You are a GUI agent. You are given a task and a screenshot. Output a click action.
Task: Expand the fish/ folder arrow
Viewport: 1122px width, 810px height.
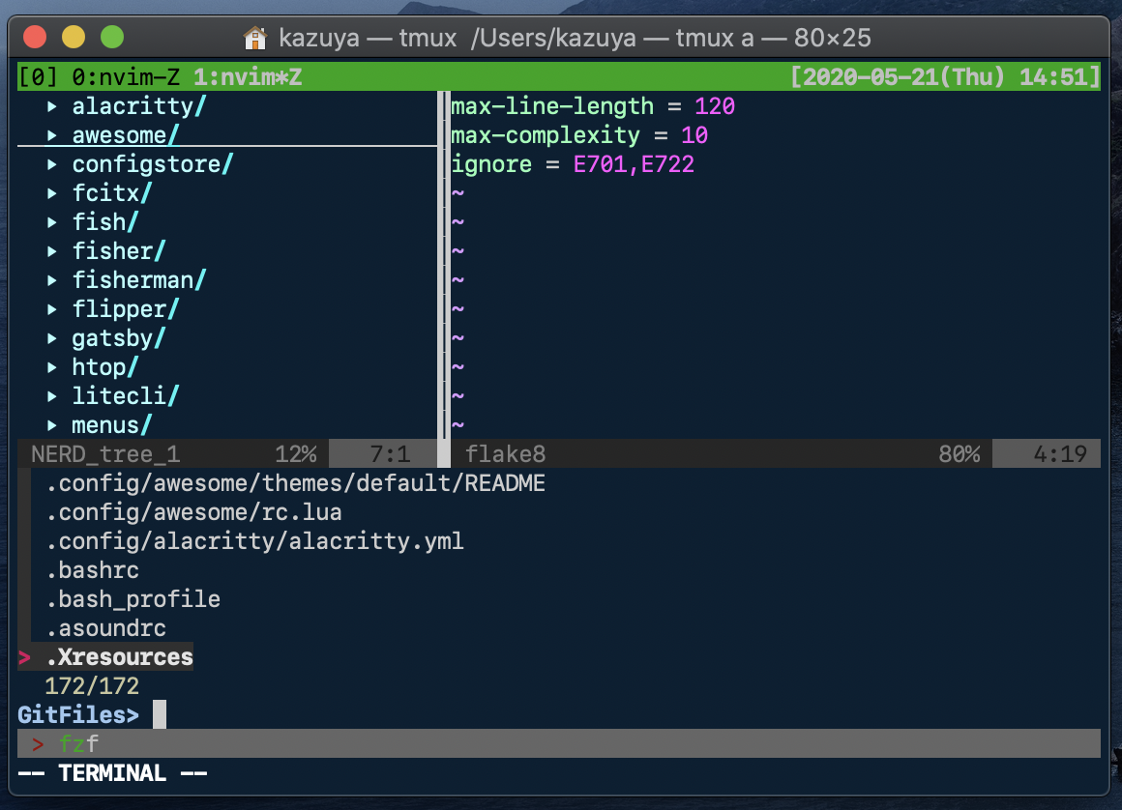pyautogui.click(x=51, y=222)
